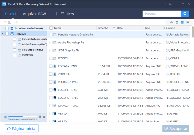Check the LOGOFE~1.PSD file checkbox

tap(51, 90)
